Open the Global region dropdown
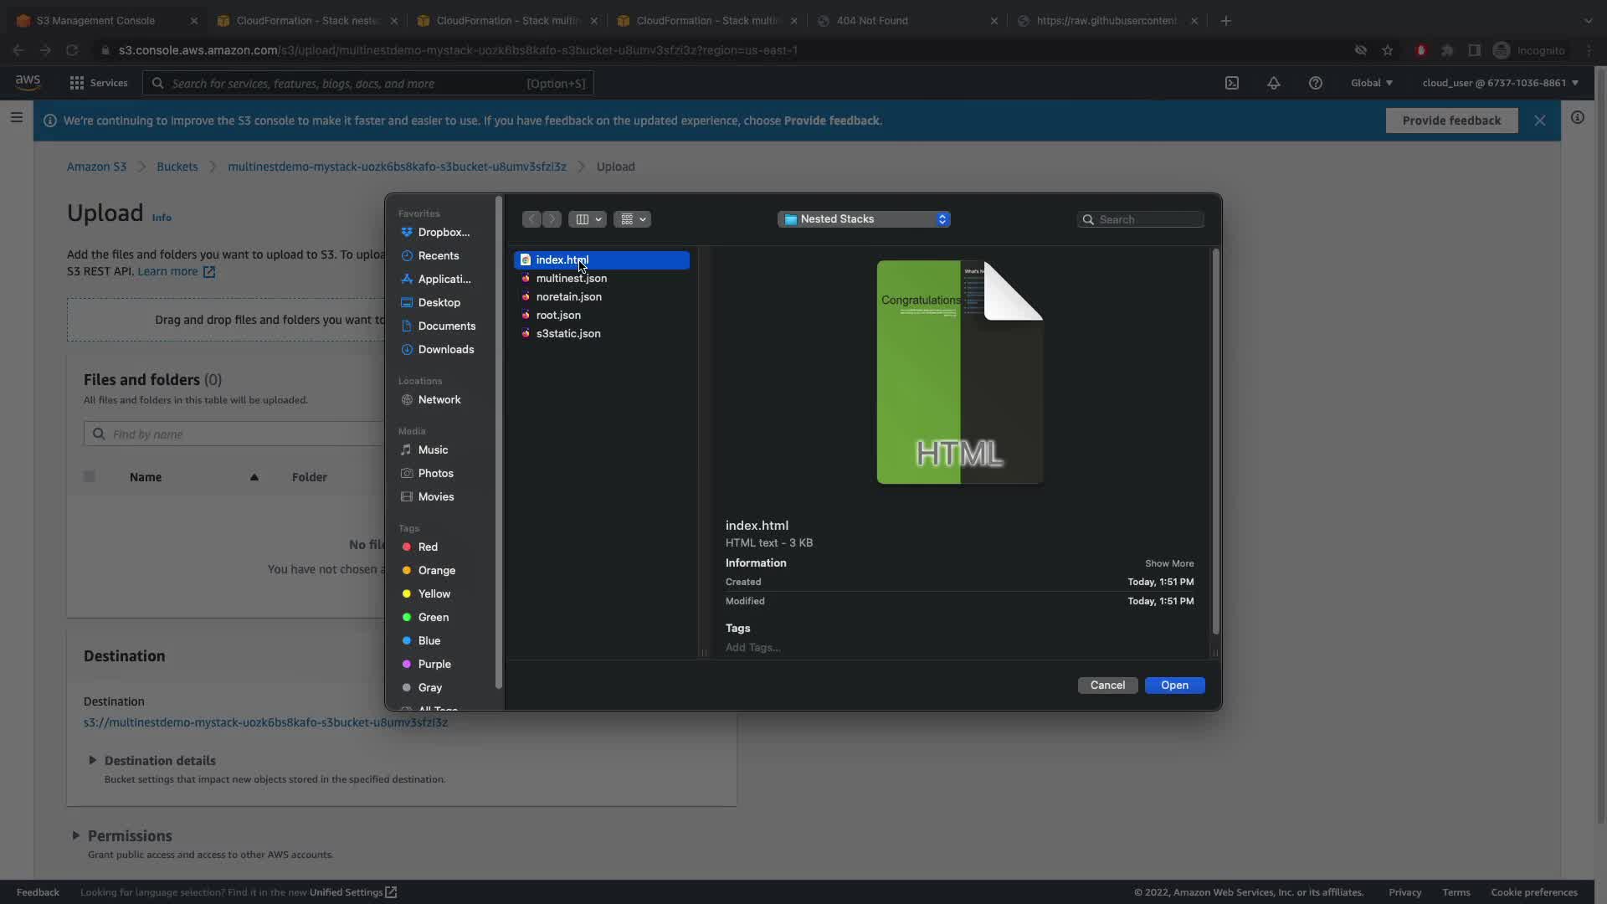The width and height of the screenshot is (1607, 904). click(1371, 83)
